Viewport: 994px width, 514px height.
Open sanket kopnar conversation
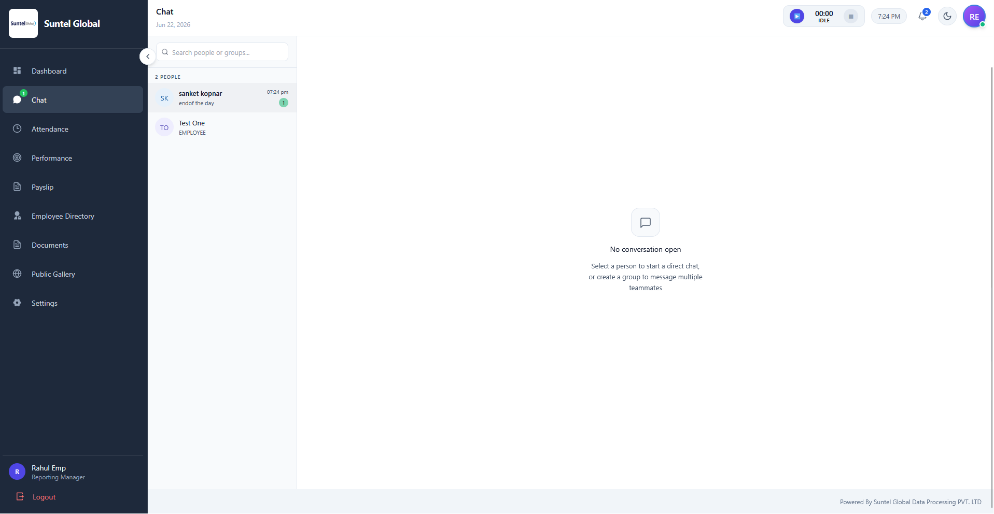(222, 98)
